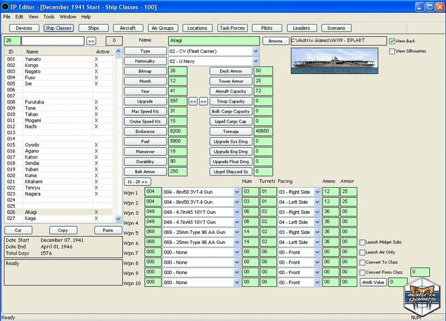Open the Tools menu
Viewport: 446px width, 321px height.
point(49,17)
